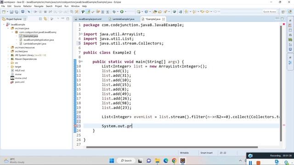Screen dimensions: 294x165
Task: Collapse the imports fold on line 3
Action: (x=82, y=34)
